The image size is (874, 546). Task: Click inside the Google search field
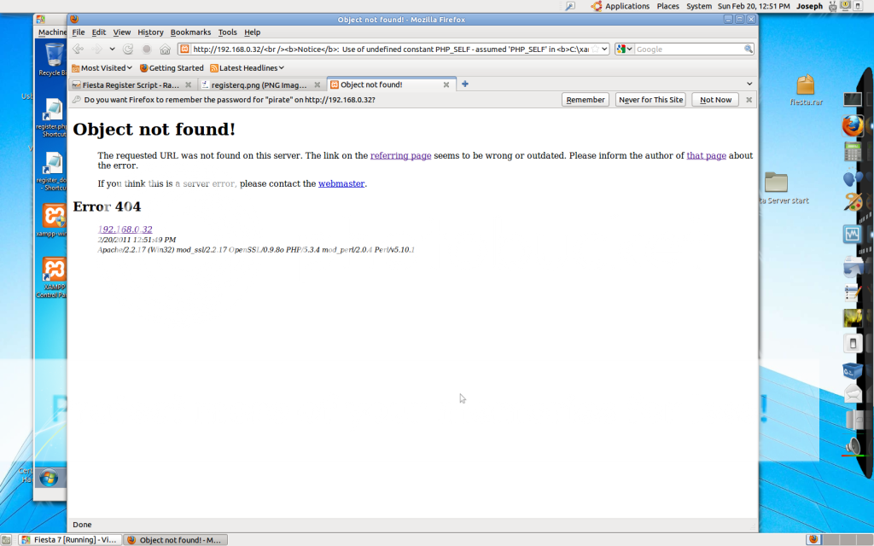pos(687,49)
